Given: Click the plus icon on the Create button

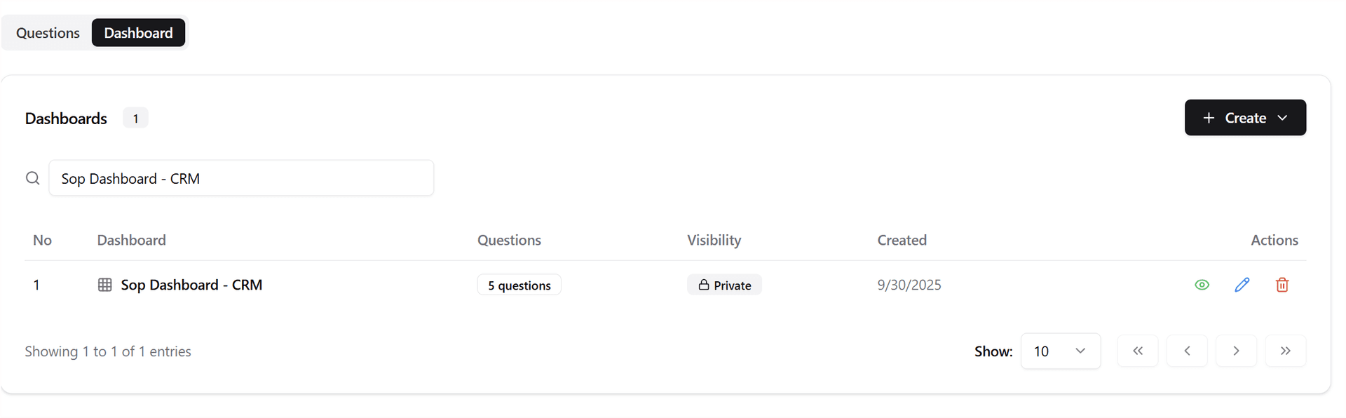Looking at the screenshot, I should [1209, 117].
